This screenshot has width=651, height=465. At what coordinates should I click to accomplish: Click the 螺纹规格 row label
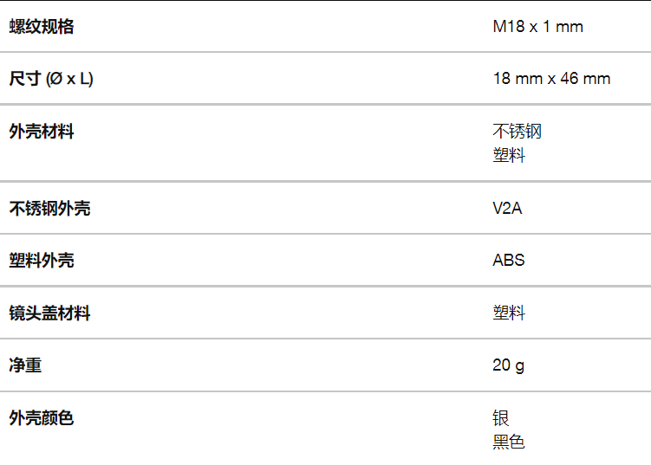[41, 27]
